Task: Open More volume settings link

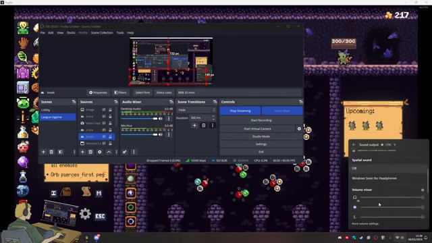Action: coord(365,223)
